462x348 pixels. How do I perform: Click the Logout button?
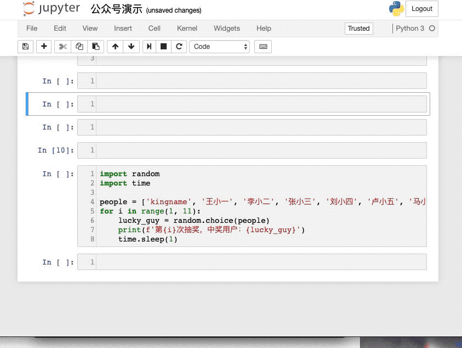coord(422,9)
